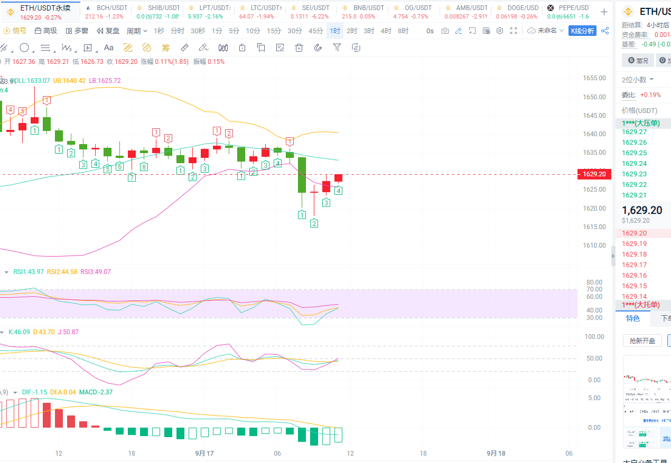Add new symbol tab with plus icon
Viewport: 671px width, 463px height.
tap(604, 12)
